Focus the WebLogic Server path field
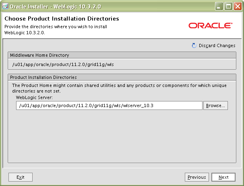This screenshot has height=186, width=244. (109, 105)
